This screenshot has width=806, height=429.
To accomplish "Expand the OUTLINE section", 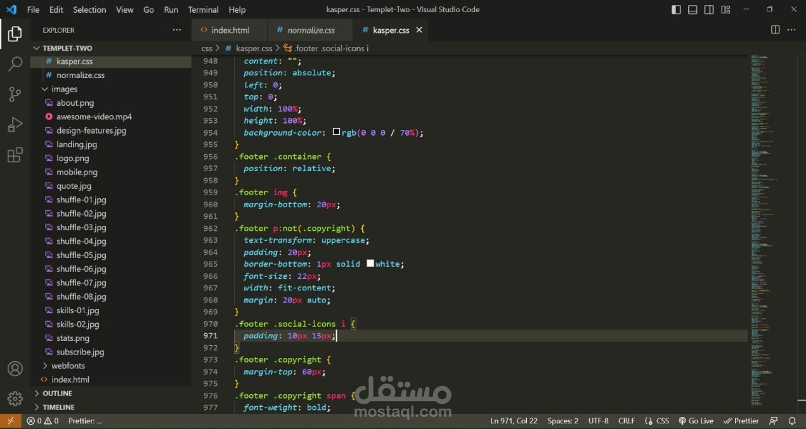I will click(x=111, y=394).
